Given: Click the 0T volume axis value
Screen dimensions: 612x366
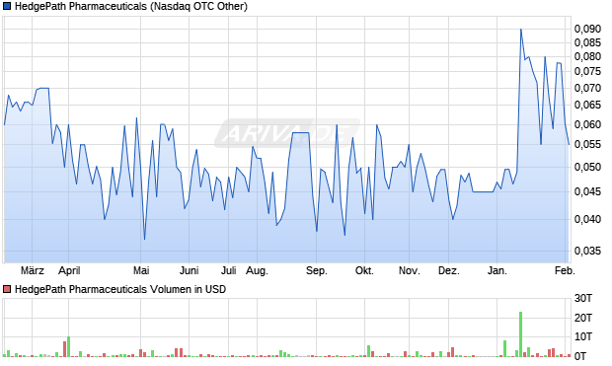Looking at the screenshot, I should [580, 356].
